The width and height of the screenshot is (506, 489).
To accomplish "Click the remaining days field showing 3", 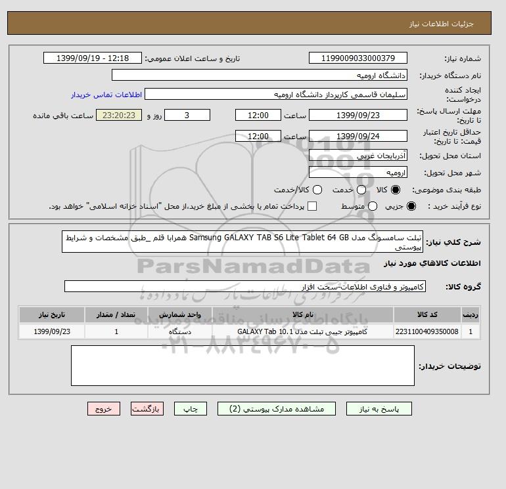I will [x=187, y=115].
